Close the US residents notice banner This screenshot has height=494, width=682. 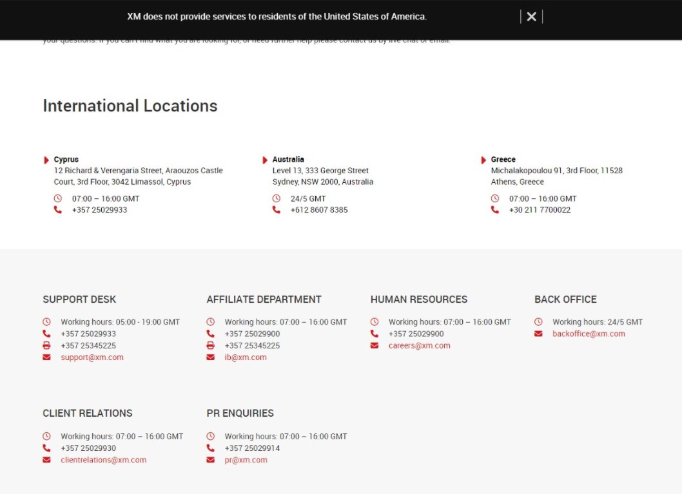531,17
